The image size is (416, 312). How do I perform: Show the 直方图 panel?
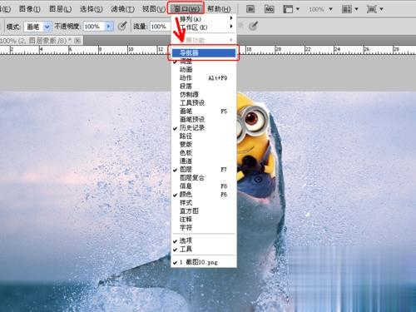point(204,211)
